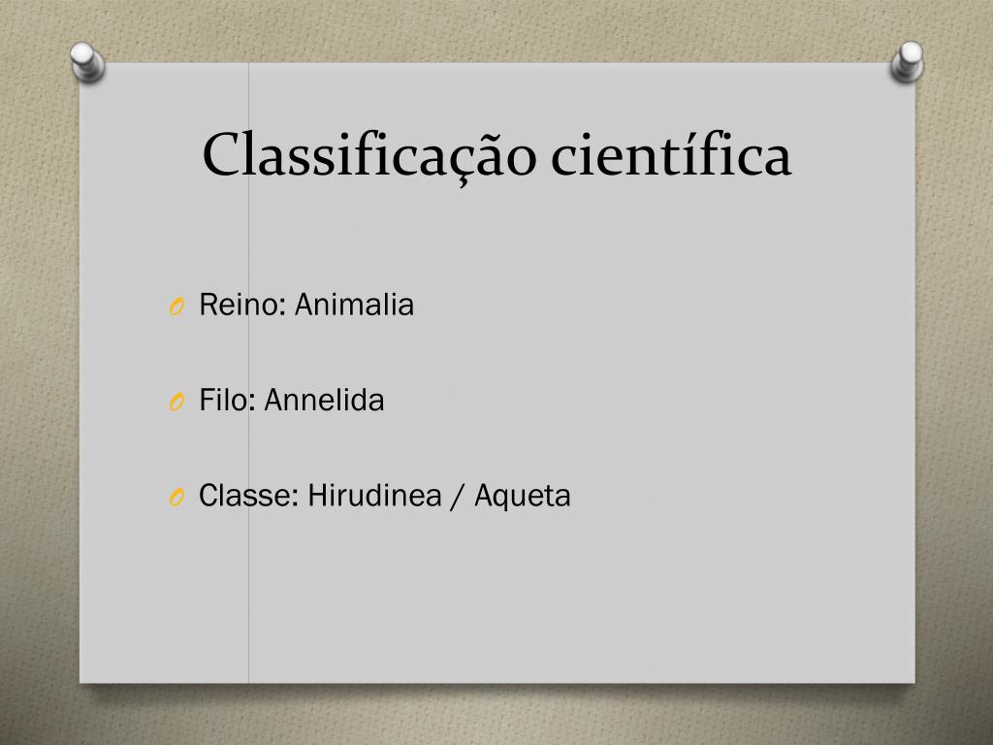
Task: Click the word Reino
Action: coord(239,305)
